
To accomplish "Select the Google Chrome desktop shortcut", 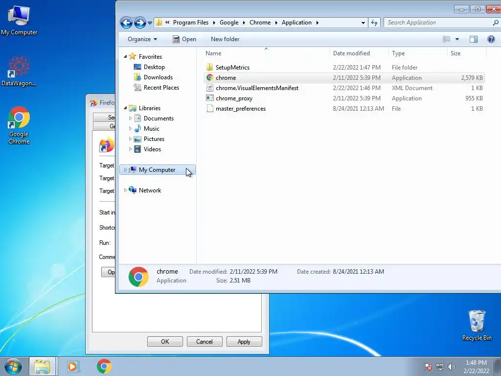I will [x=19, y=125].
